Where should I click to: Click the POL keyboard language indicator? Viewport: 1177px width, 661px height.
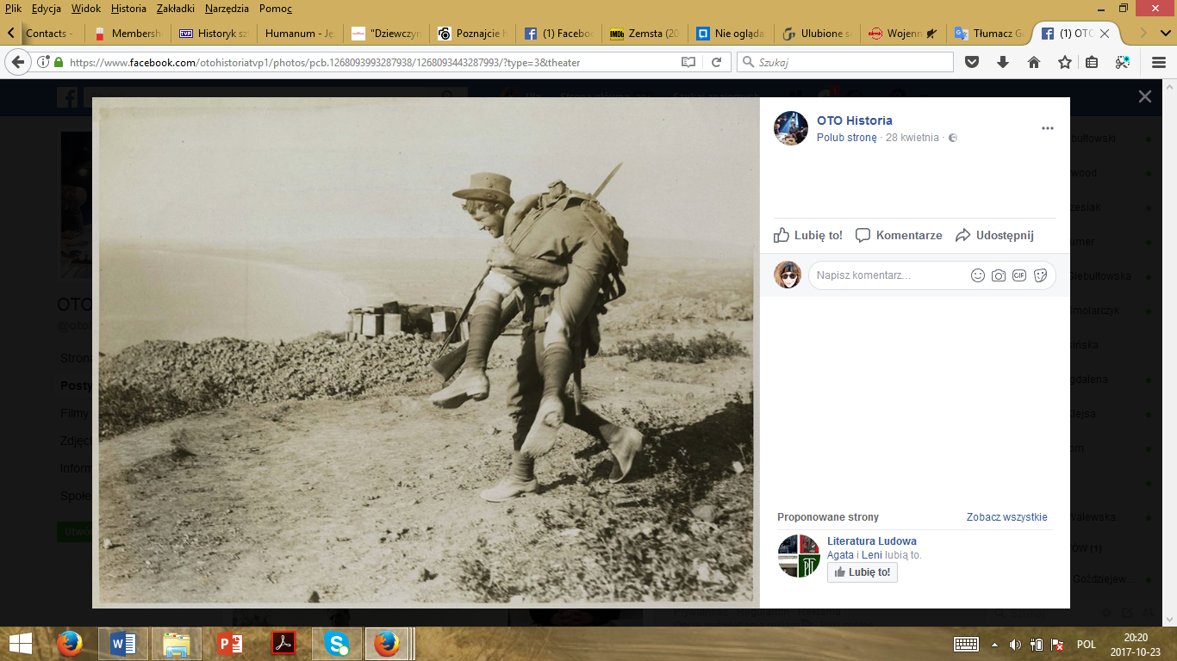tap(1087, 644)
